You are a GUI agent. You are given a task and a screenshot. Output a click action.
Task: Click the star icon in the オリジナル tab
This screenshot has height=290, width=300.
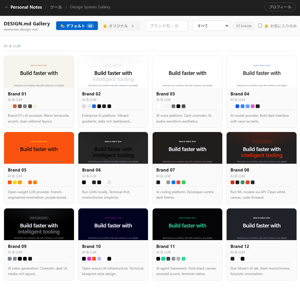coord(105,26)
